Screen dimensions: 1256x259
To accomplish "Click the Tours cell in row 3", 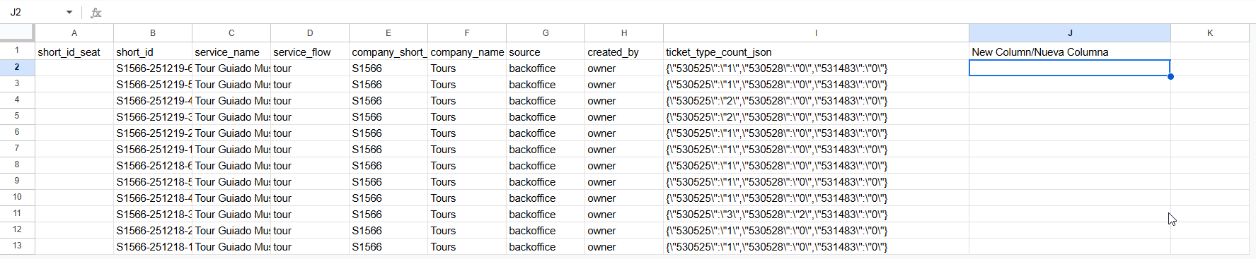I will (x=467, y=84).
